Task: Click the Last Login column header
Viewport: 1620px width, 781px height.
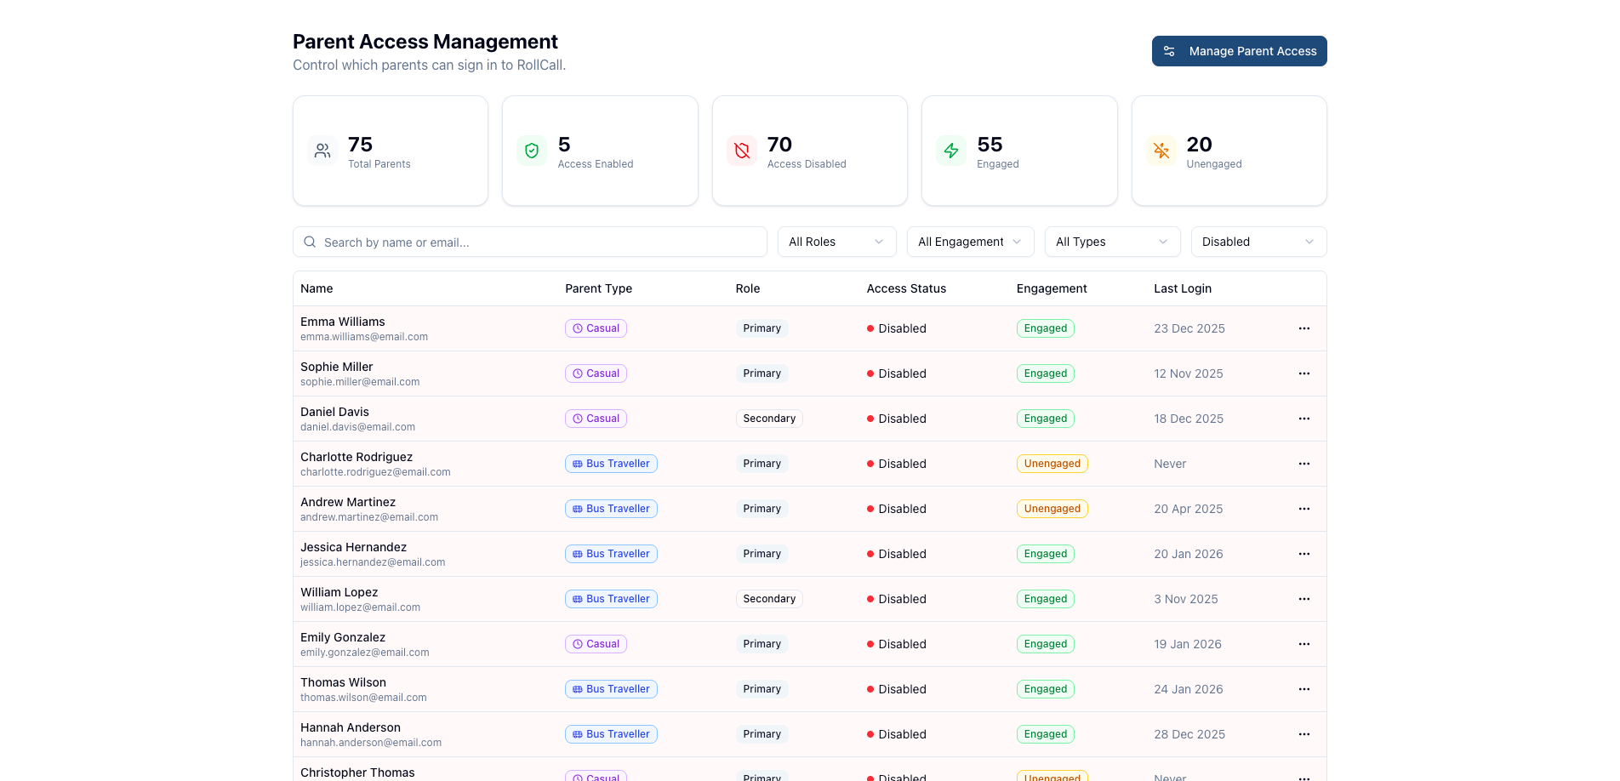Action: [1183, 288]
